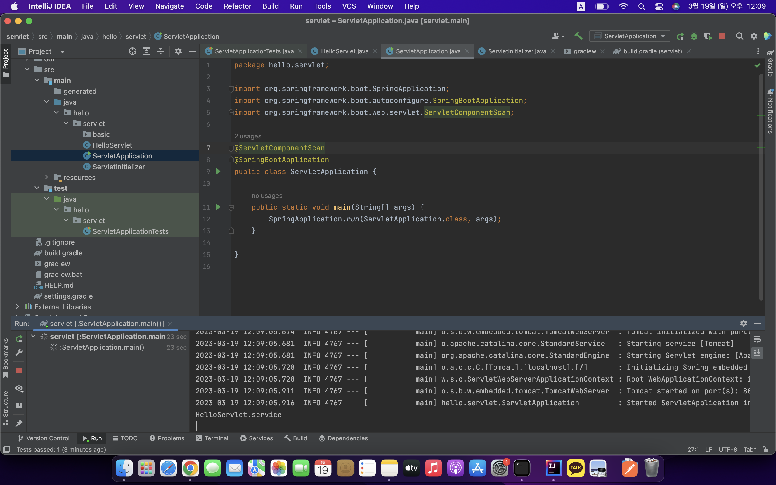Click the UTF-8 encoding status item
Screen dimensions: 776x485
click(727, 449)
